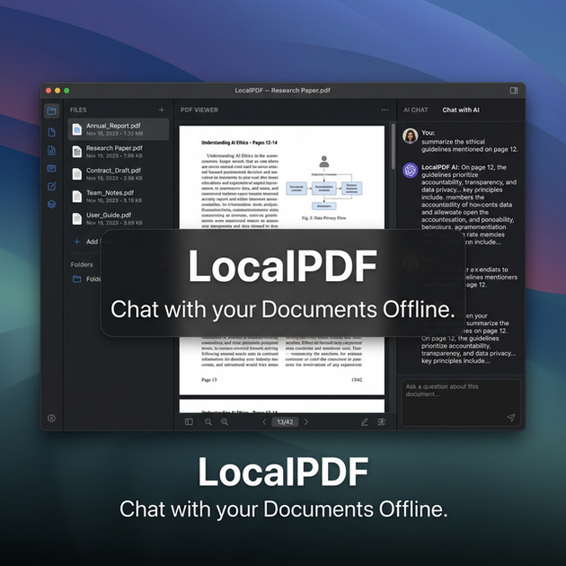The width and height of the screenshot is (566, 566).
Task: Click the blank document icon in sidebar
Action: (51, 132)
